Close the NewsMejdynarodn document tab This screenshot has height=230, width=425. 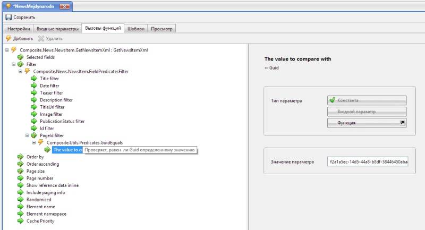[x=65, y=6]
